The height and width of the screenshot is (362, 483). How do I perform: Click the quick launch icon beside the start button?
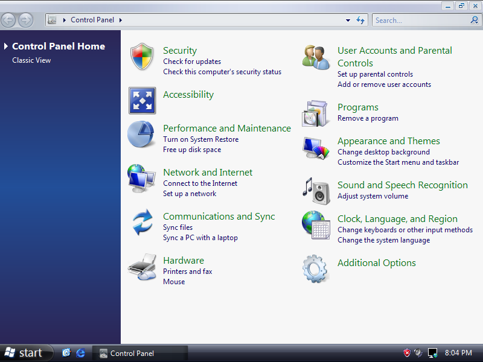tap(66, 353)
